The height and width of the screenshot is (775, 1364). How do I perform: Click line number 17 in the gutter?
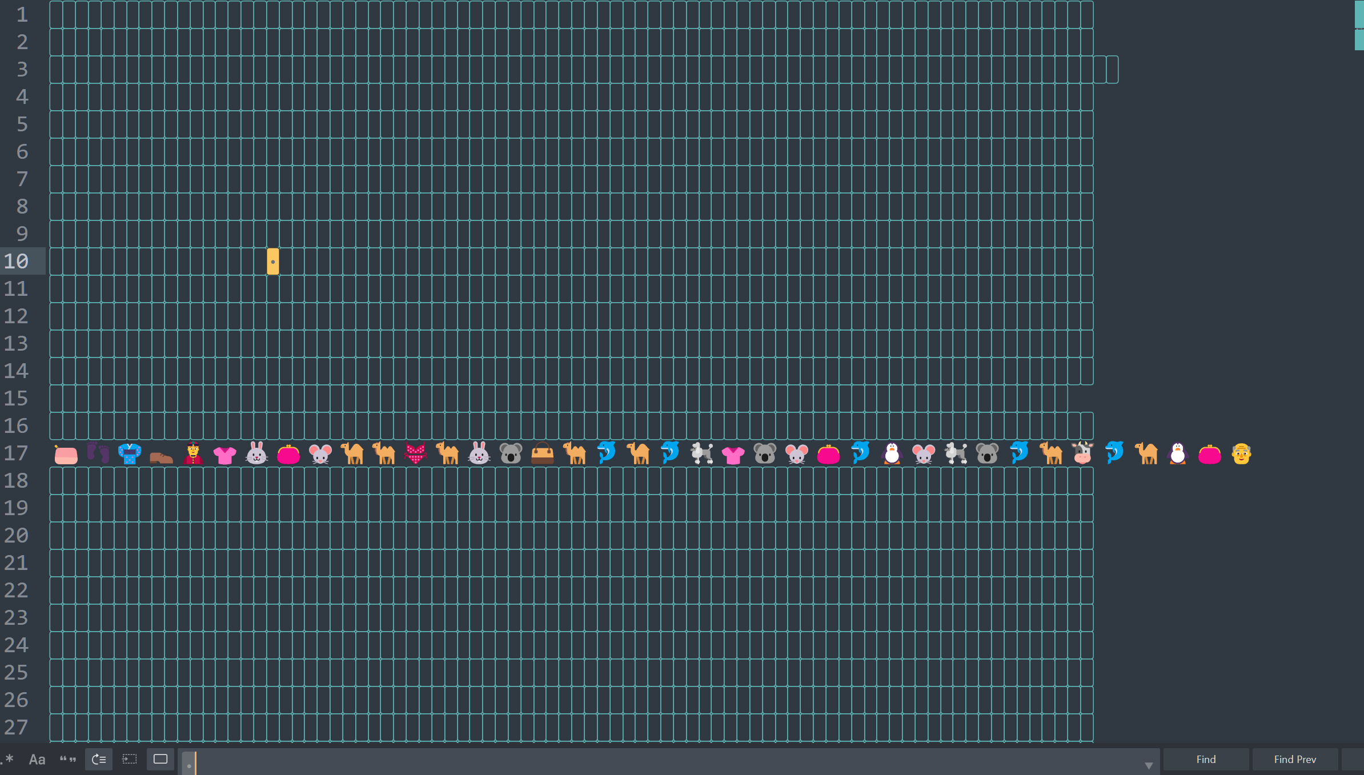[16, 453]
